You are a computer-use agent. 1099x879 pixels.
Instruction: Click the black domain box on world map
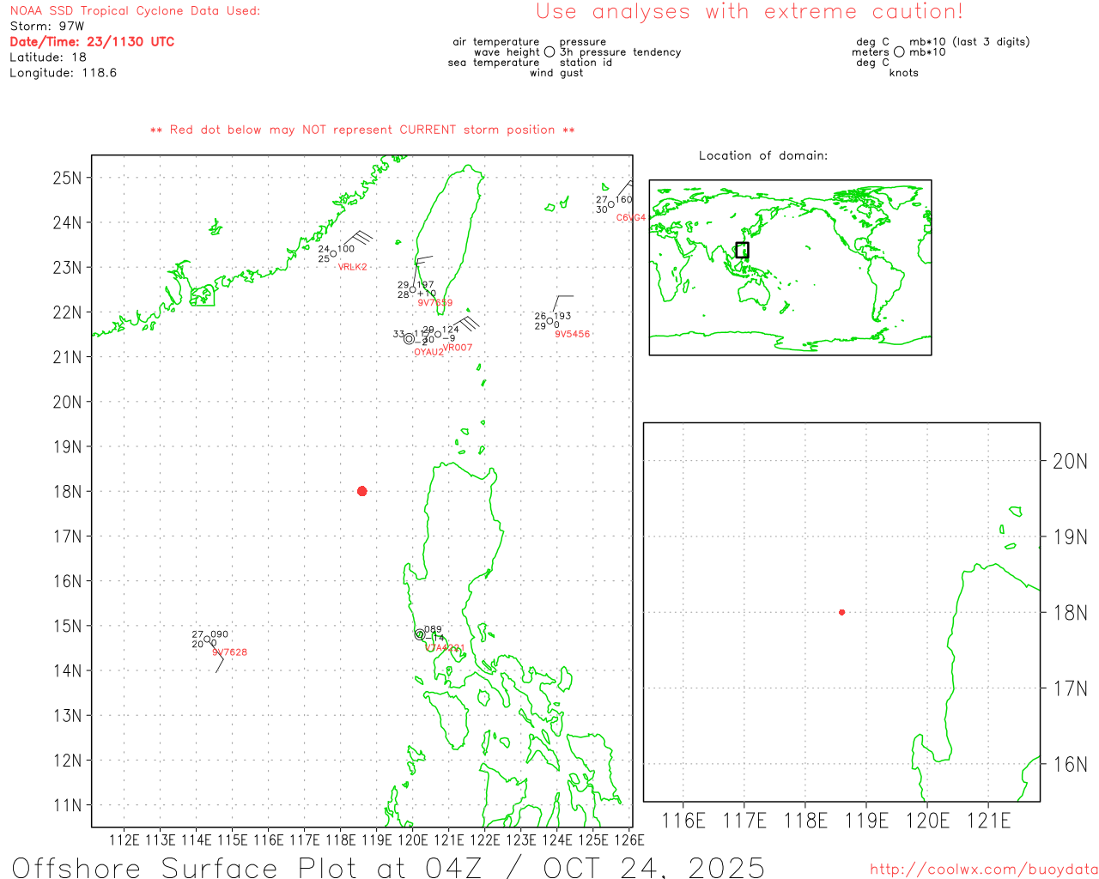tap(742, 250)
